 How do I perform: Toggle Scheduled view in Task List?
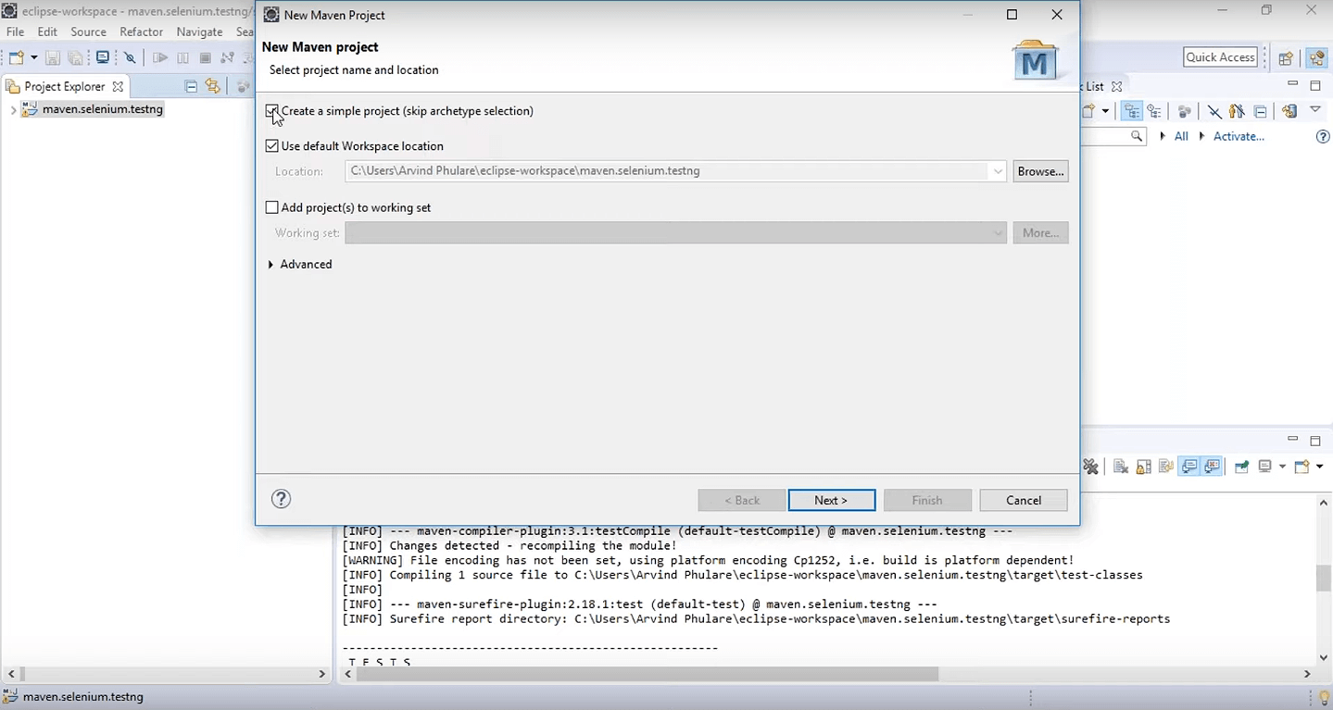(1154, 111)
